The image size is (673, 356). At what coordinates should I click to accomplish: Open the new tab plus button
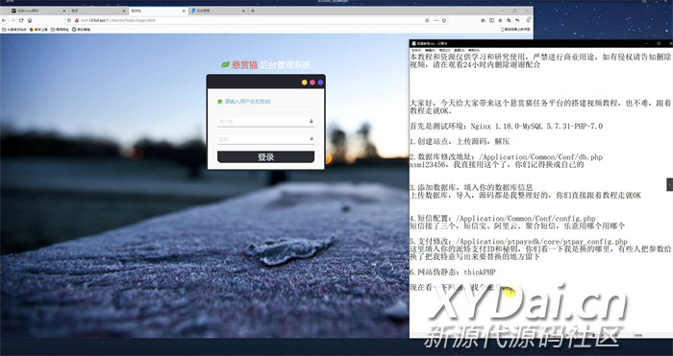252,11
